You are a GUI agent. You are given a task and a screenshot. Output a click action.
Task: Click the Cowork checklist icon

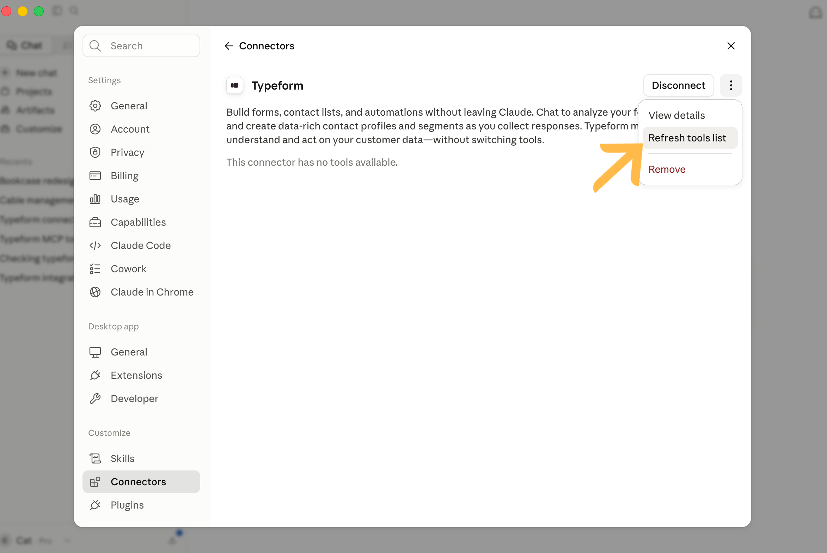95,269
